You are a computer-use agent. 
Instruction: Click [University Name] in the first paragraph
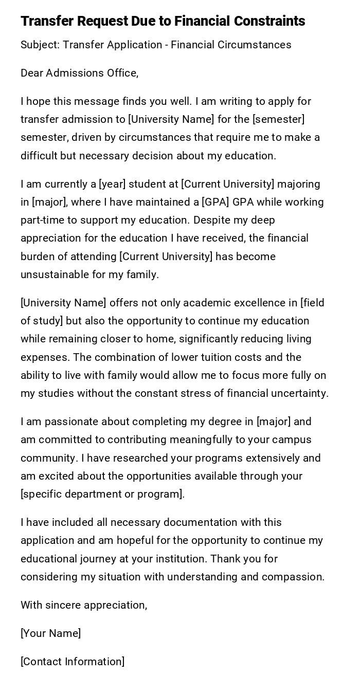171,119
